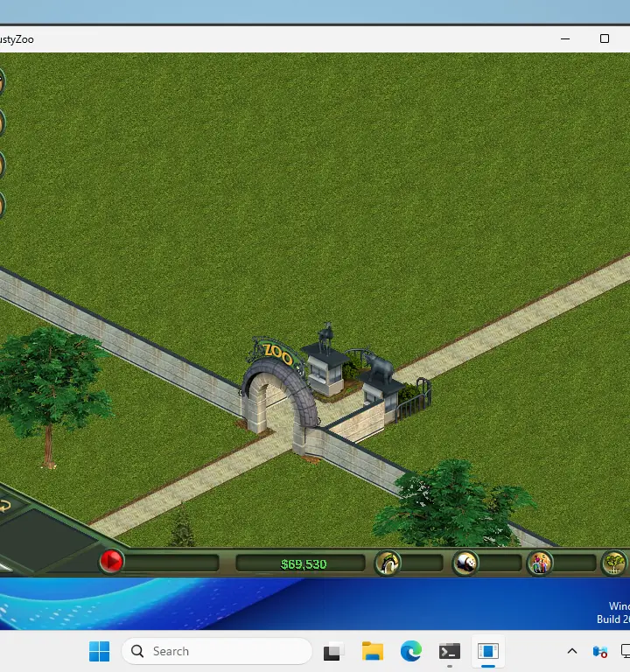The image size is (630, 672).
Task: Launch Microsoft Edge from the taskbar
Action: (410, 651)
